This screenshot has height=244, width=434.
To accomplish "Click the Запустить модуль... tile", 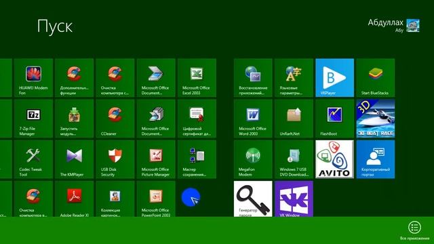I will click(x=74, y=119).
